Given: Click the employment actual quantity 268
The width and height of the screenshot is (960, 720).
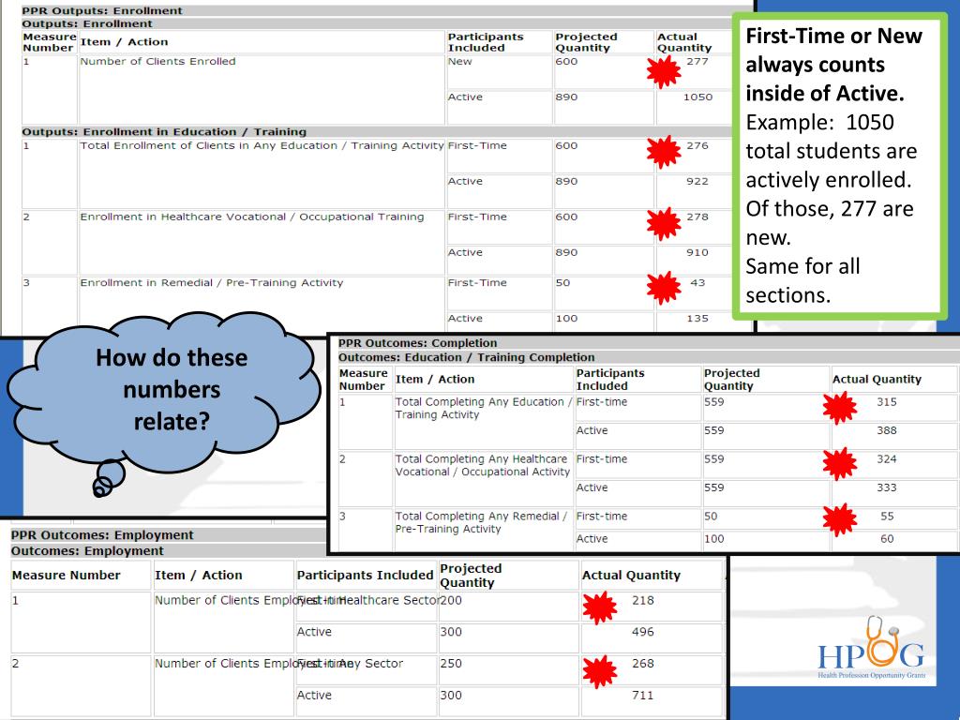Looking at the screenshot, I should pos(643,663).
